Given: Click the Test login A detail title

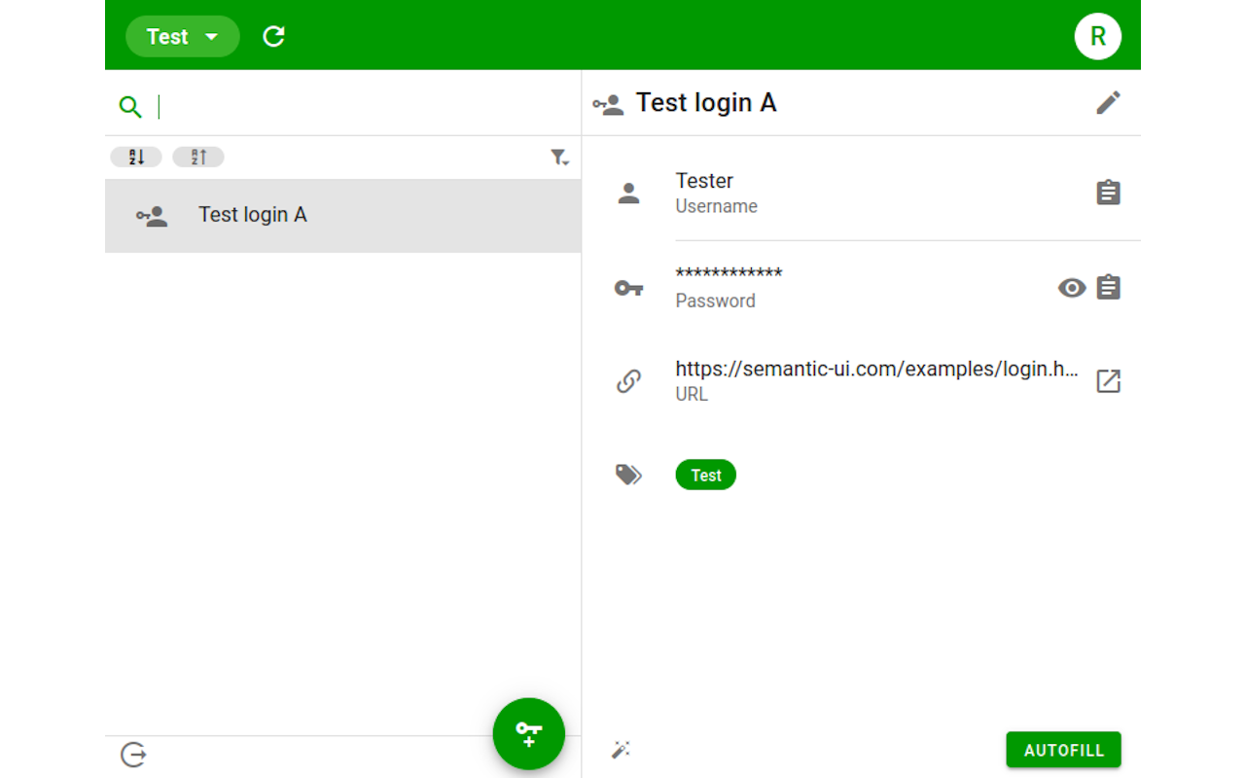Looking at the screenshot, I should [x=706, y=103].
